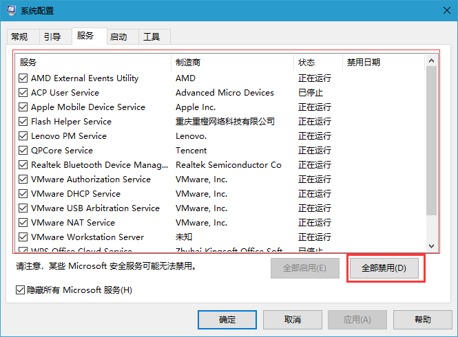Click the scrollbar down arrow in service list
The width and height of the screenshot is (458, 337).
(431, 246)
